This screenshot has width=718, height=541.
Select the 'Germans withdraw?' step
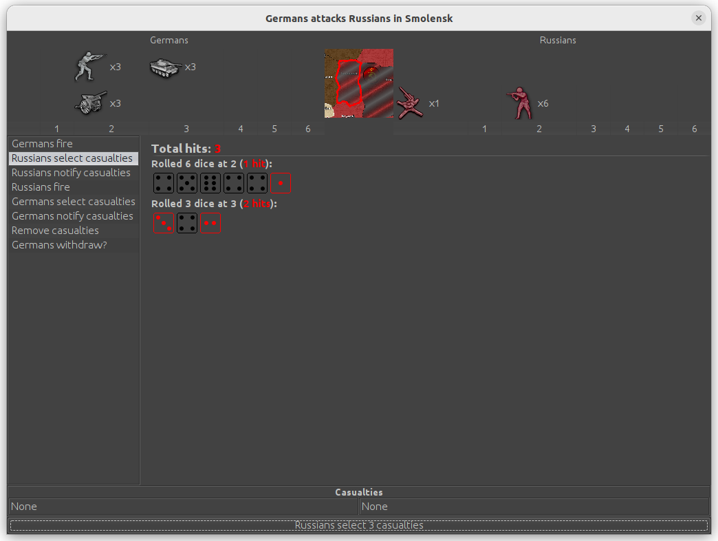[x=59, y=245]
